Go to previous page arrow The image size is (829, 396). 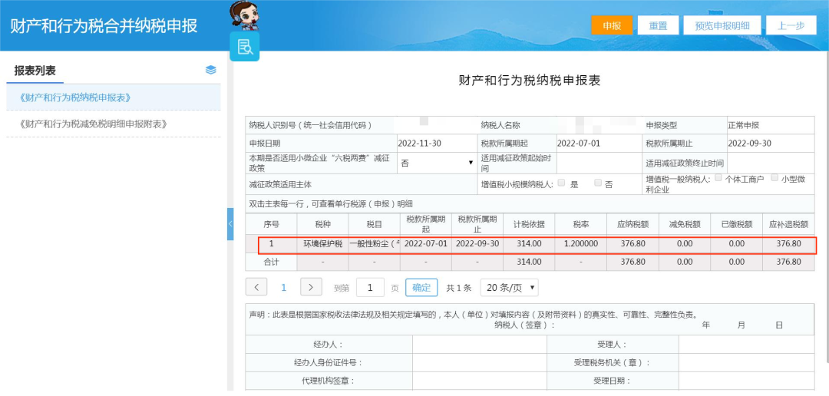256,287
